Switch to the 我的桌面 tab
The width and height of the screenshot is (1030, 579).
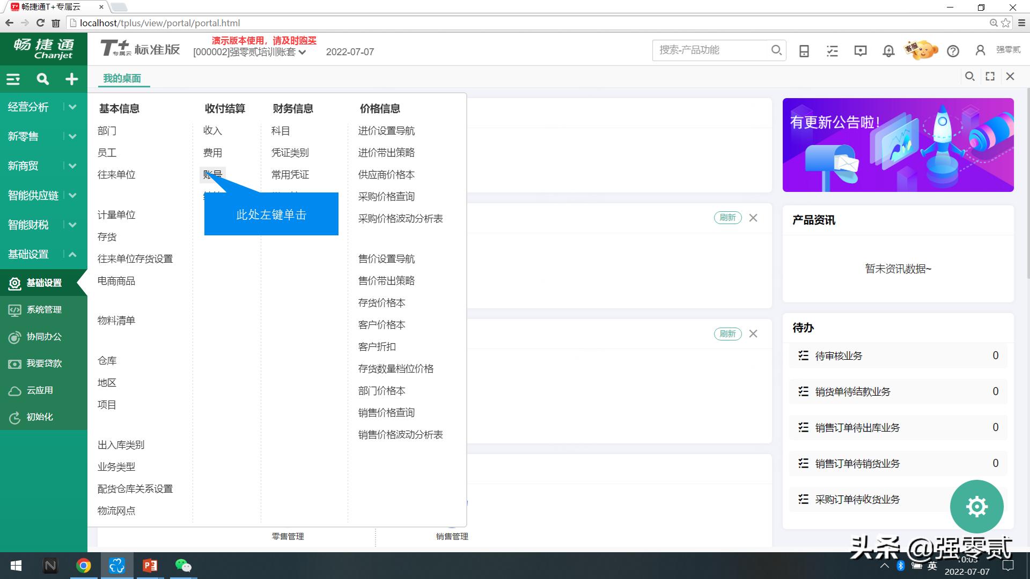122,78
